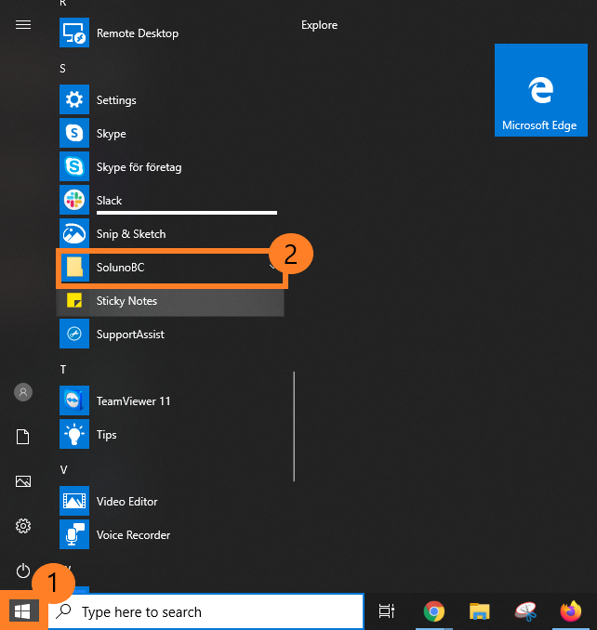Click the TeamViewer 11 label

[134, 401]
